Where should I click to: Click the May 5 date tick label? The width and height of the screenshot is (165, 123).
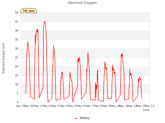72,106
